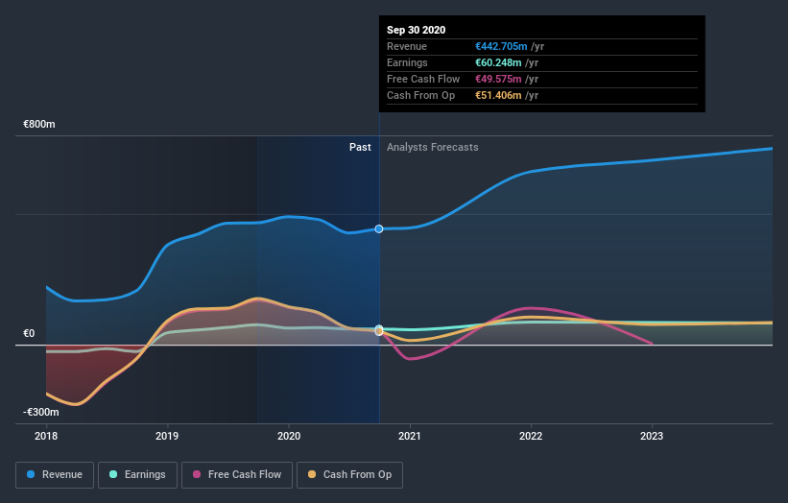Click the 2019 x-axis label
788x503 pixels.
[x=167, y=436]
